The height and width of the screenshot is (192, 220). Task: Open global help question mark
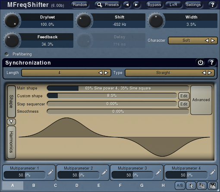[x=212, y=5]
